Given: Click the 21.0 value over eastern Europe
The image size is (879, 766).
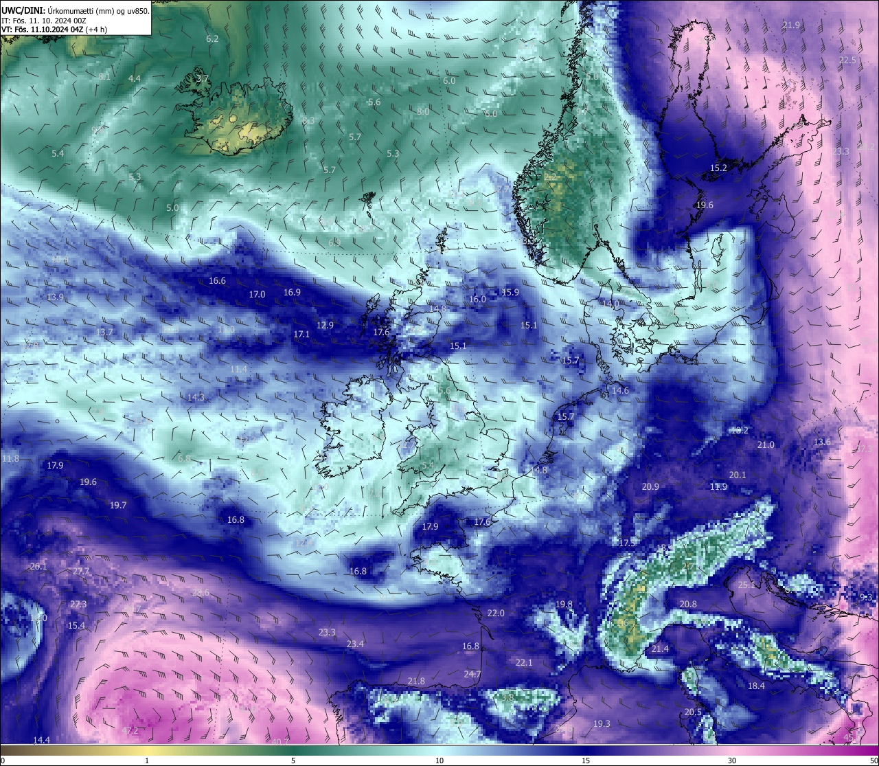Looking at the screenshot, I should (x=766, y=445).
